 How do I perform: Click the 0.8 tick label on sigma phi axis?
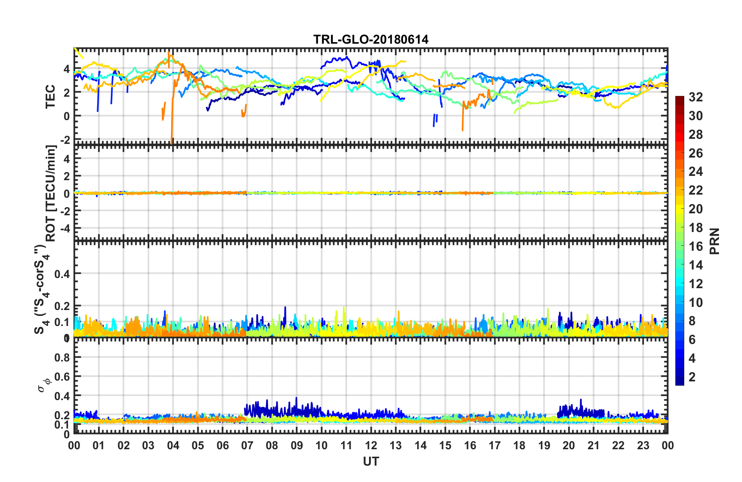pos(62,357)
